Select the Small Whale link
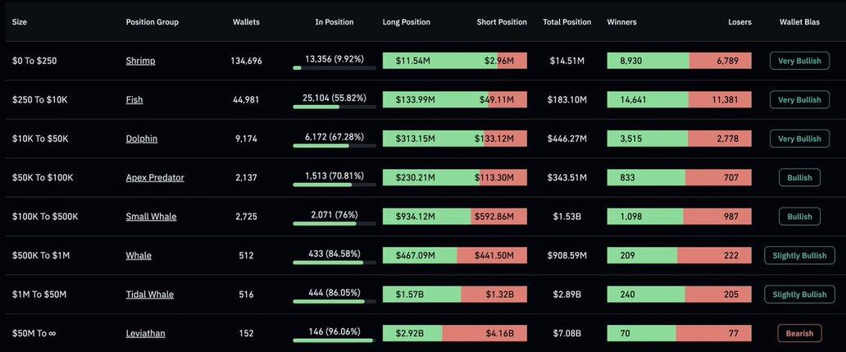This screenshot has width=846, height=352. point(151,217)
